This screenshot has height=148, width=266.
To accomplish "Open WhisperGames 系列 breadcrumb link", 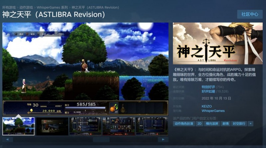I will [x=52, y=7].
